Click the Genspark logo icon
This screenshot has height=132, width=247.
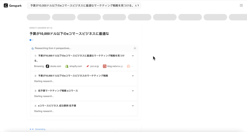coord(6,5)
